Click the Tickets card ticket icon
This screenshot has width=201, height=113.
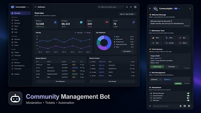click(134, 22)
